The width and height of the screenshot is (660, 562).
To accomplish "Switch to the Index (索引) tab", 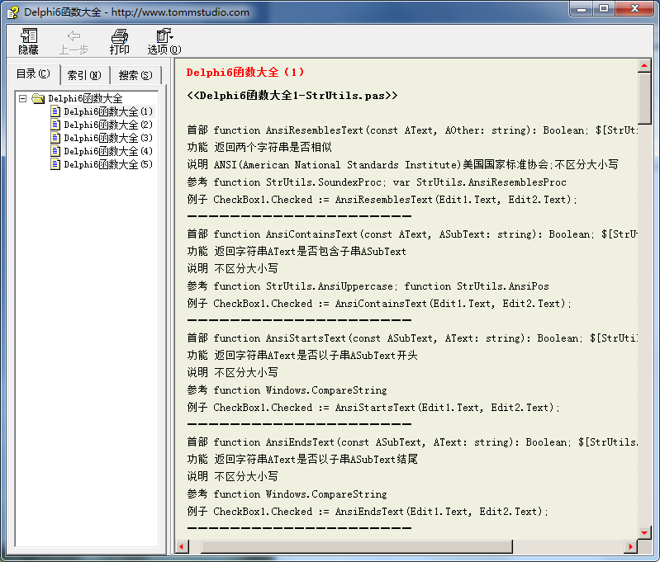I will pyautogui.click(x=84, y=75).
